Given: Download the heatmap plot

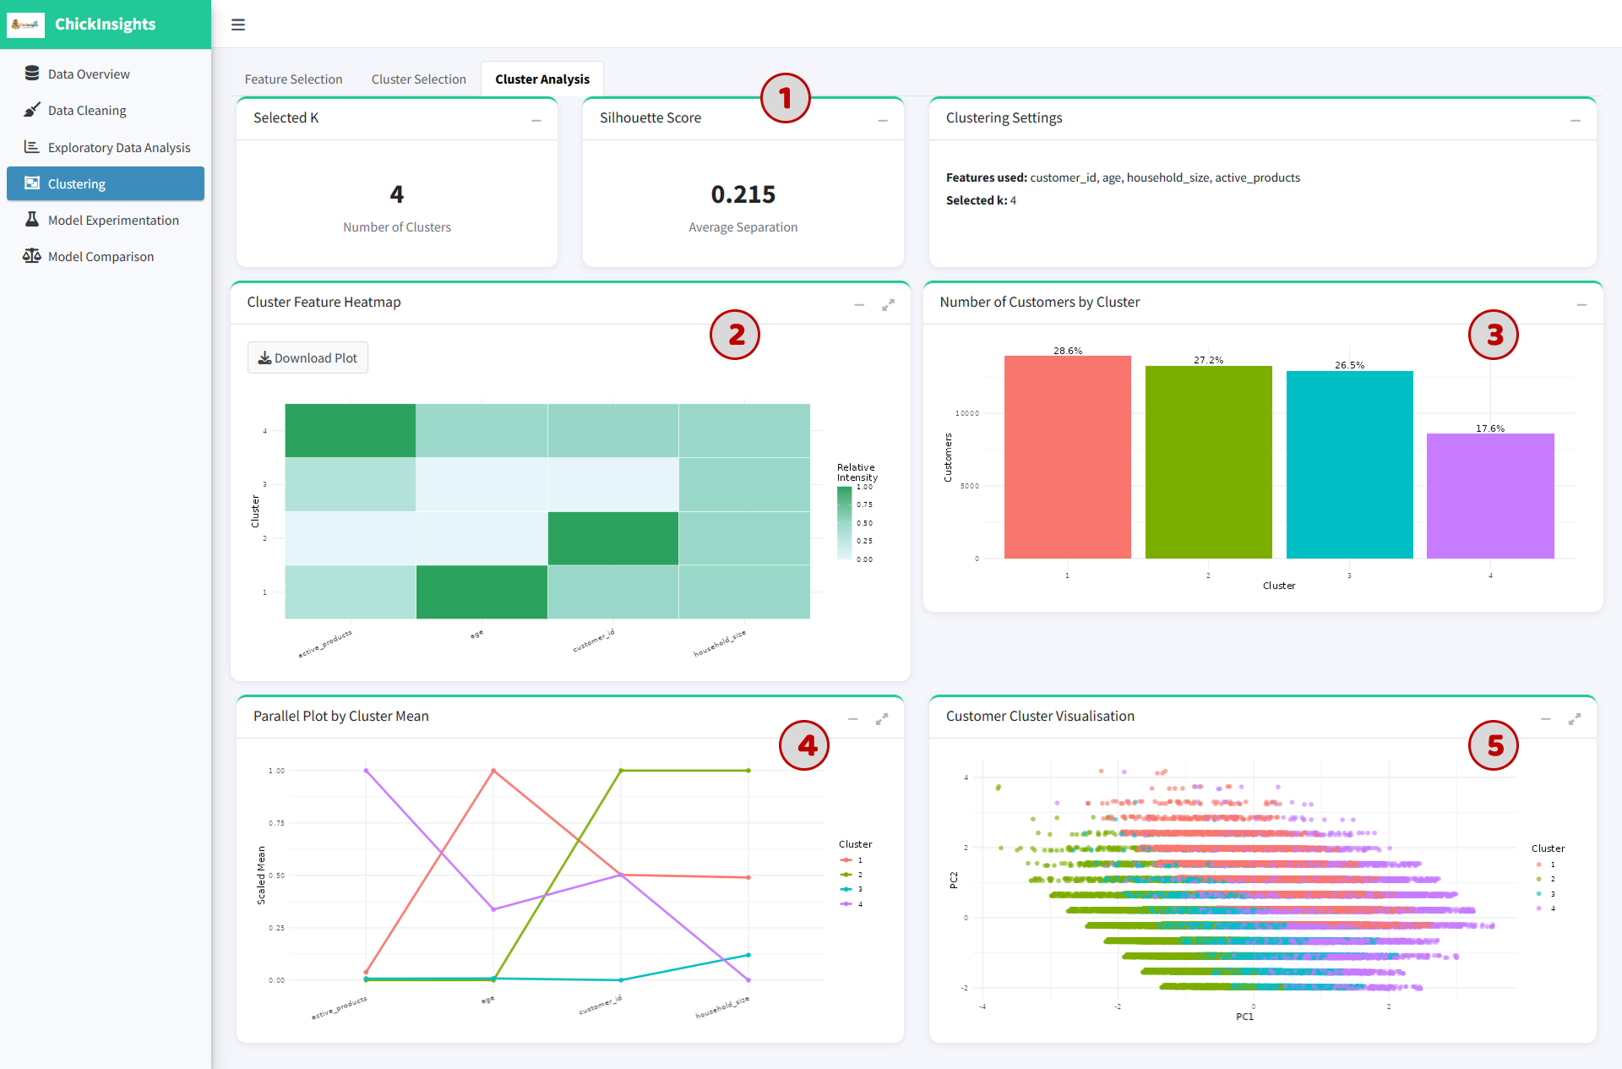Looking at the screenshot, I should coord(308,357).
